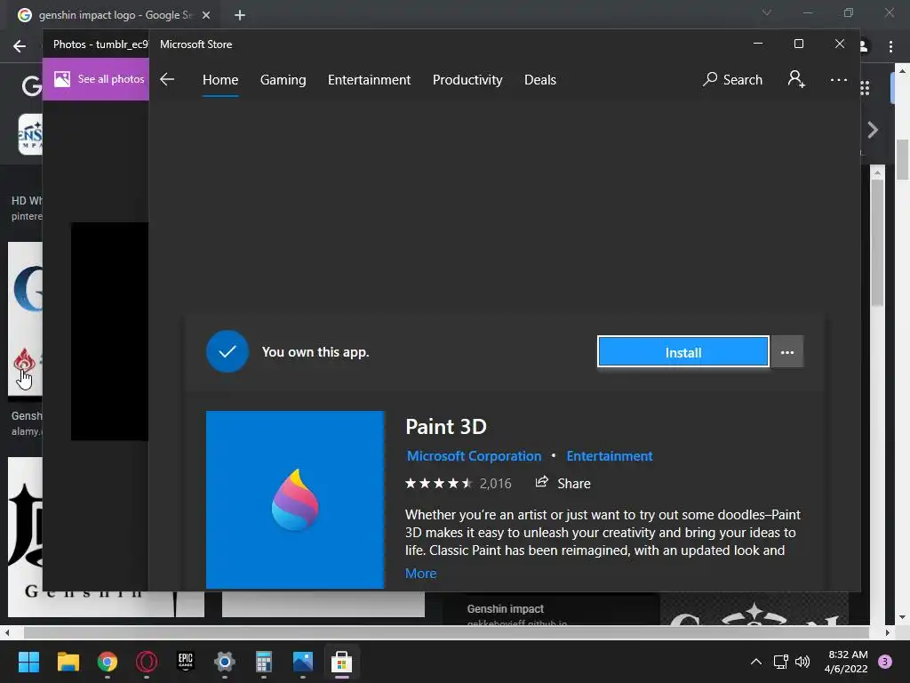The height and width of the screenshot is (683, 910).
Task: Click the 2,016 ratings count
Action: tap(495, 483)
